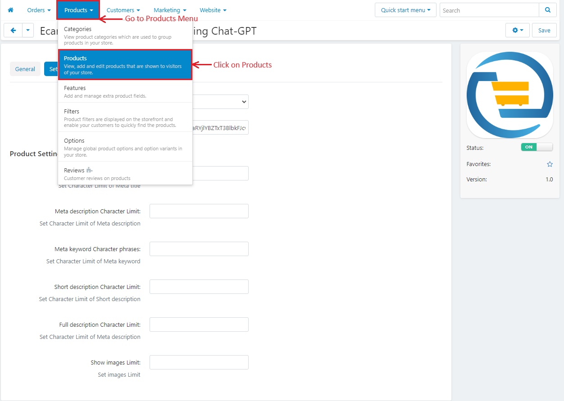This screenshot has height=401, width=564.
Task: Add add-on to favorites with star icon
Action: (550, 164)
